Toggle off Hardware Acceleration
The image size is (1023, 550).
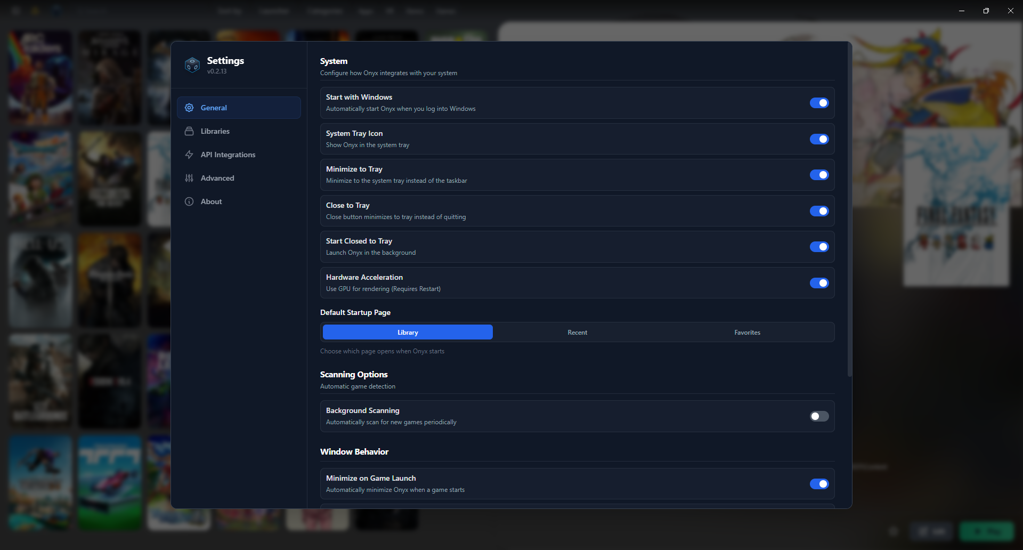(819, 283)
